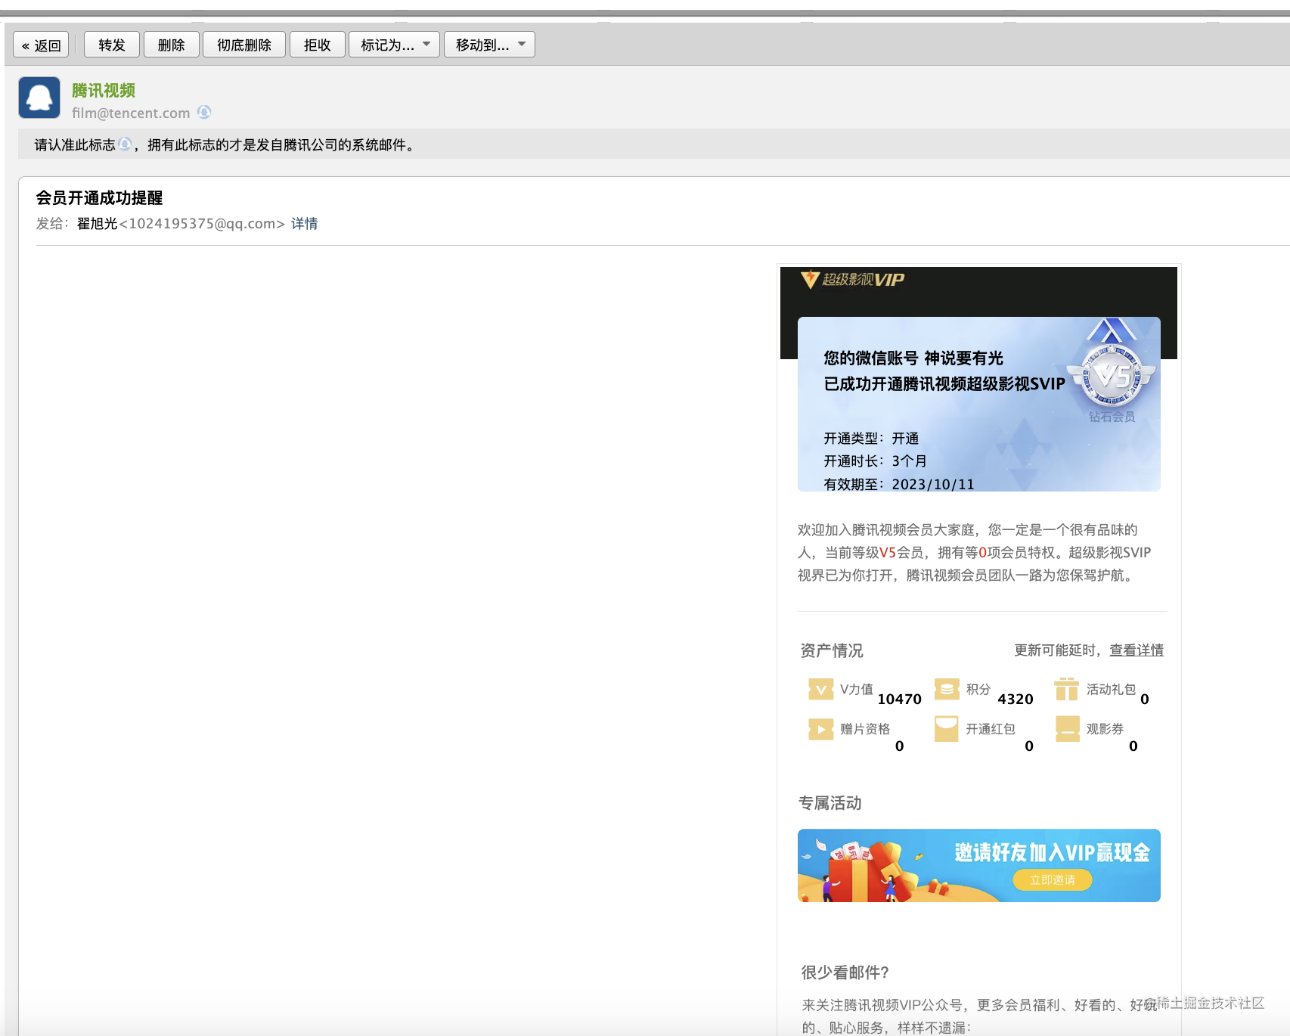This screenshot has width=1290, height=1036.
Task: Click the V力值 icon
Action: pyautogui.click(x=820, y=689)
